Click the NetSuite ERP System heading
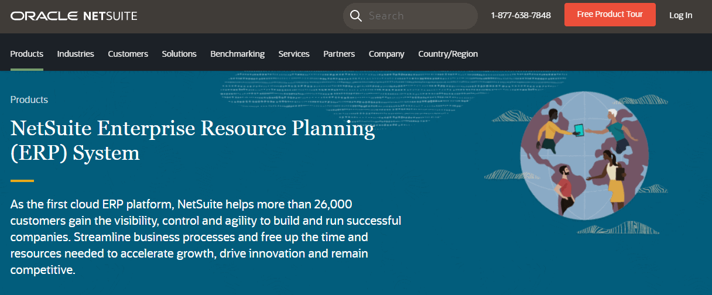 (193, 140)
